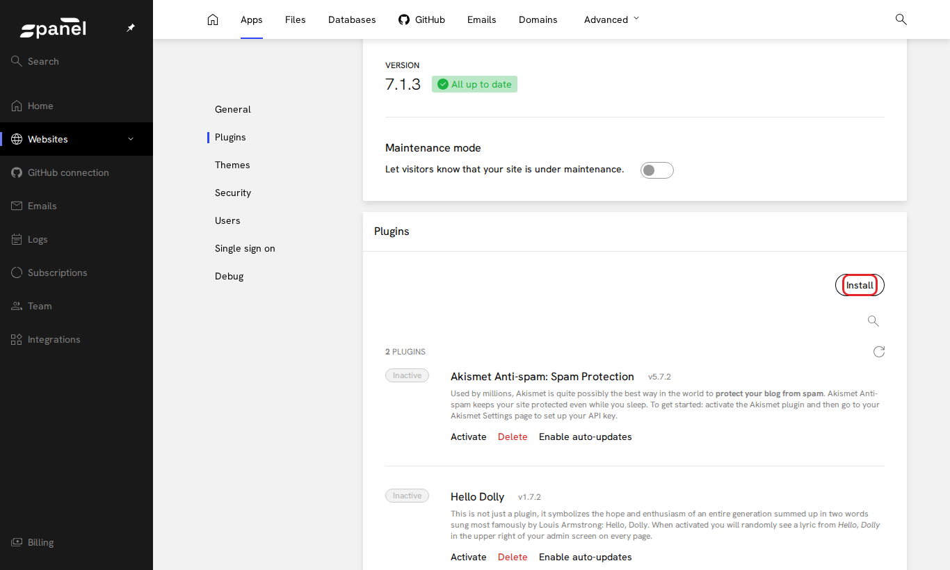This screenshot has width=950, height=570.
Task: Delete the Akismet Anti-spam plugin
Action: coord(513,437)
